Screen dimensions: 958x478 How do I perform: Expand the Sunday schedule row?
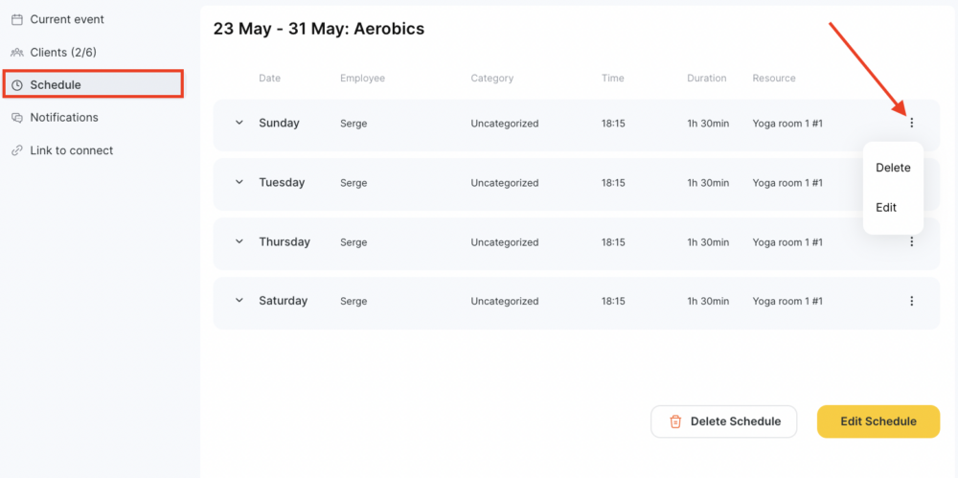click(x=239, y=123)
